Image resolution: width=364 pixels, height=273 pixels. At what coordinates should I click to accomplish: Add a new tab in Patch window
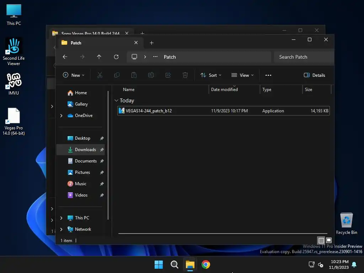pyautogui.click(x=151, y=43)
